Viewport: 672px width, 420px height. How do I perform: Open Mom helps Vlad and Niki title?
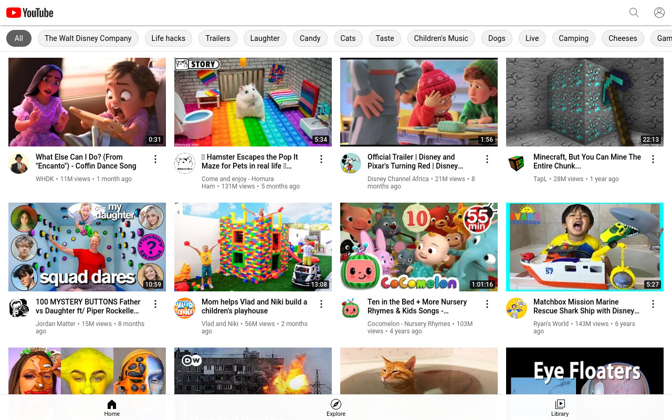pos(255,306)
